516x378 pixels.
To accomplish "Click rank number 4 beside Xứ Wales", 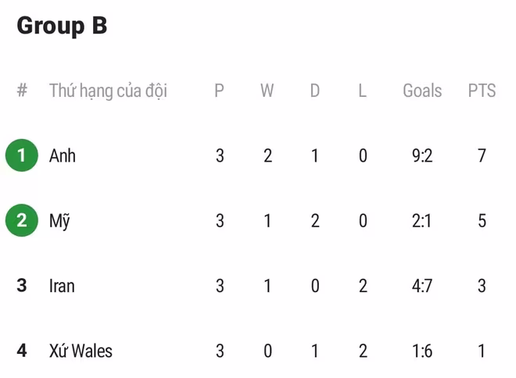I will [22, 351].
